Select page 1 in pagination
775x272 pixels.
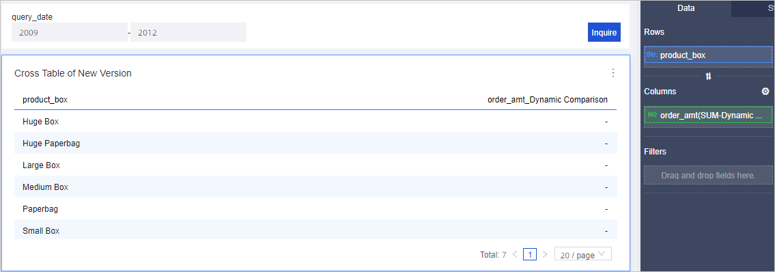tap(530, 255)
